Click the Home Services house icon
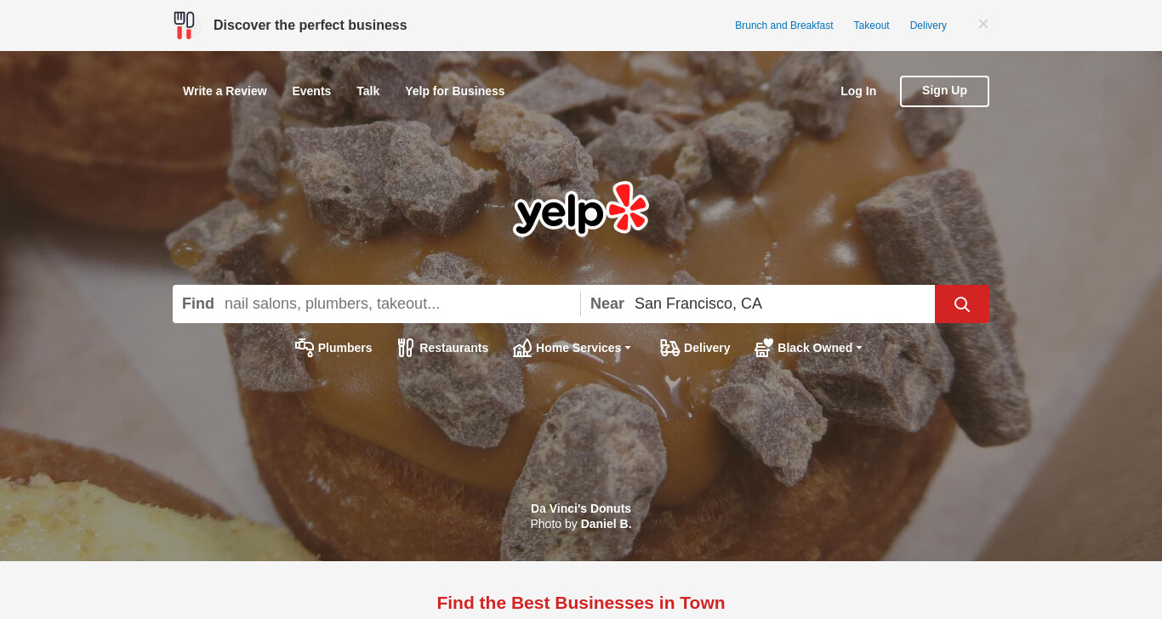This screenshot has width=1162, height=619. (x=522, y=348)
